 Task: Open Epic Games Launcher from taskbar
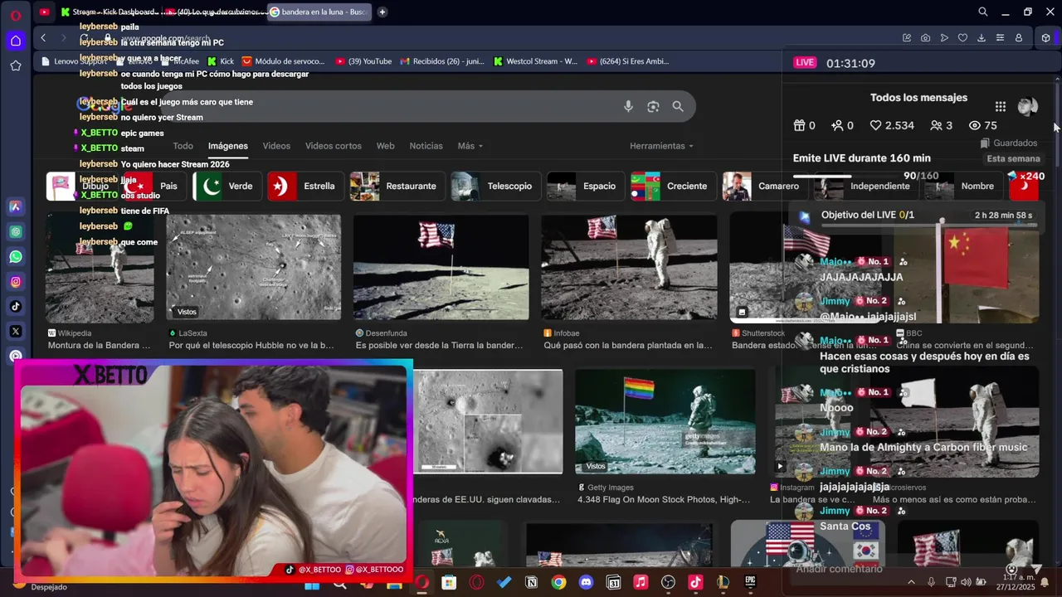coord(750,583)
